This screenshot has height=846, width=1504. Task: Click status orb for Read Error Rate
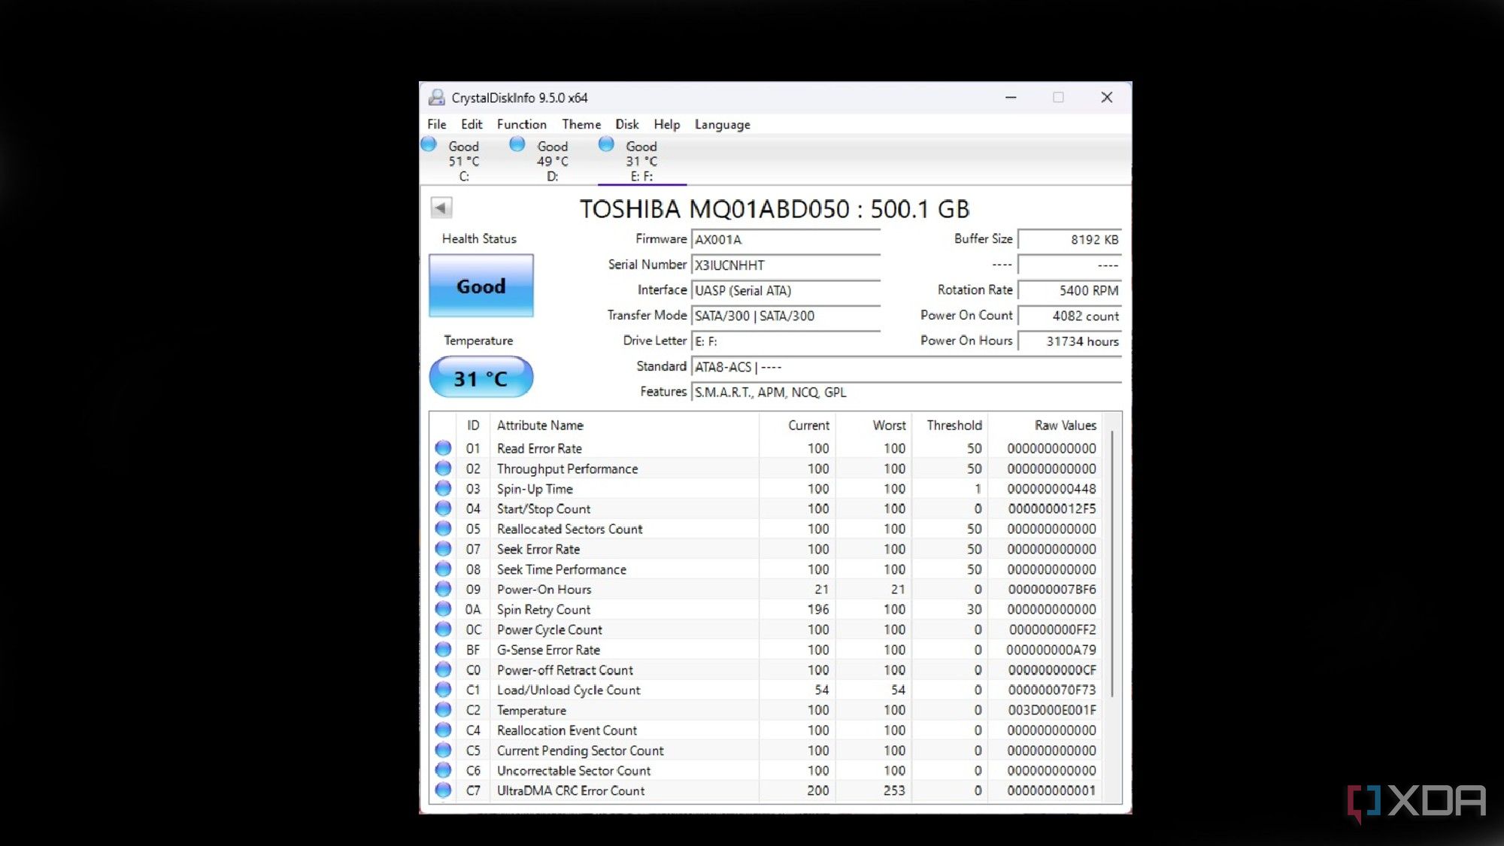[x=443, y=448]
